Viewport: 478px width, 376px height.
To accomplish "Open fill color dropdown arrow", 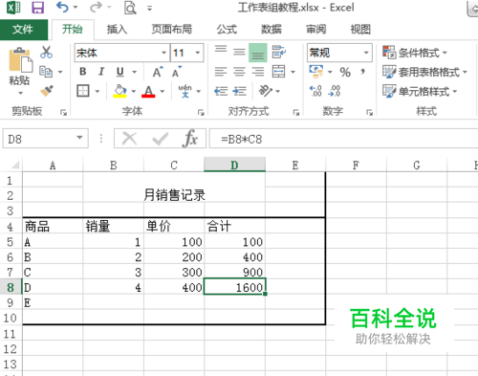I will click(x=134, y=92).
